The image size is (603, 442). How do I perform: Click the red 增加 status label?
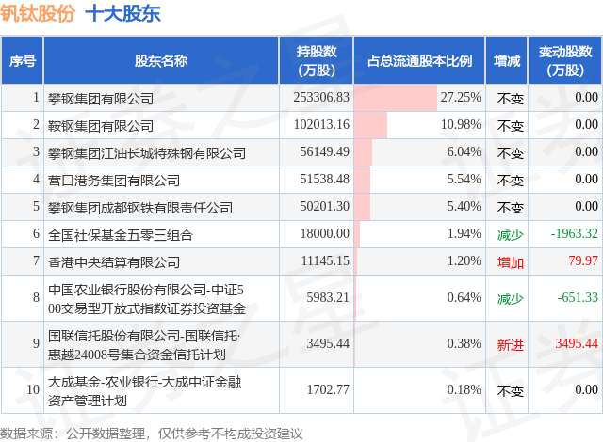511,262
